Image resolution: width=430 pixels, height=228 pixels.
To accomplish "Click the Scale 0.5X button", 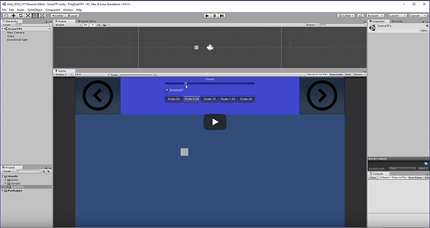I will [192, 99].
